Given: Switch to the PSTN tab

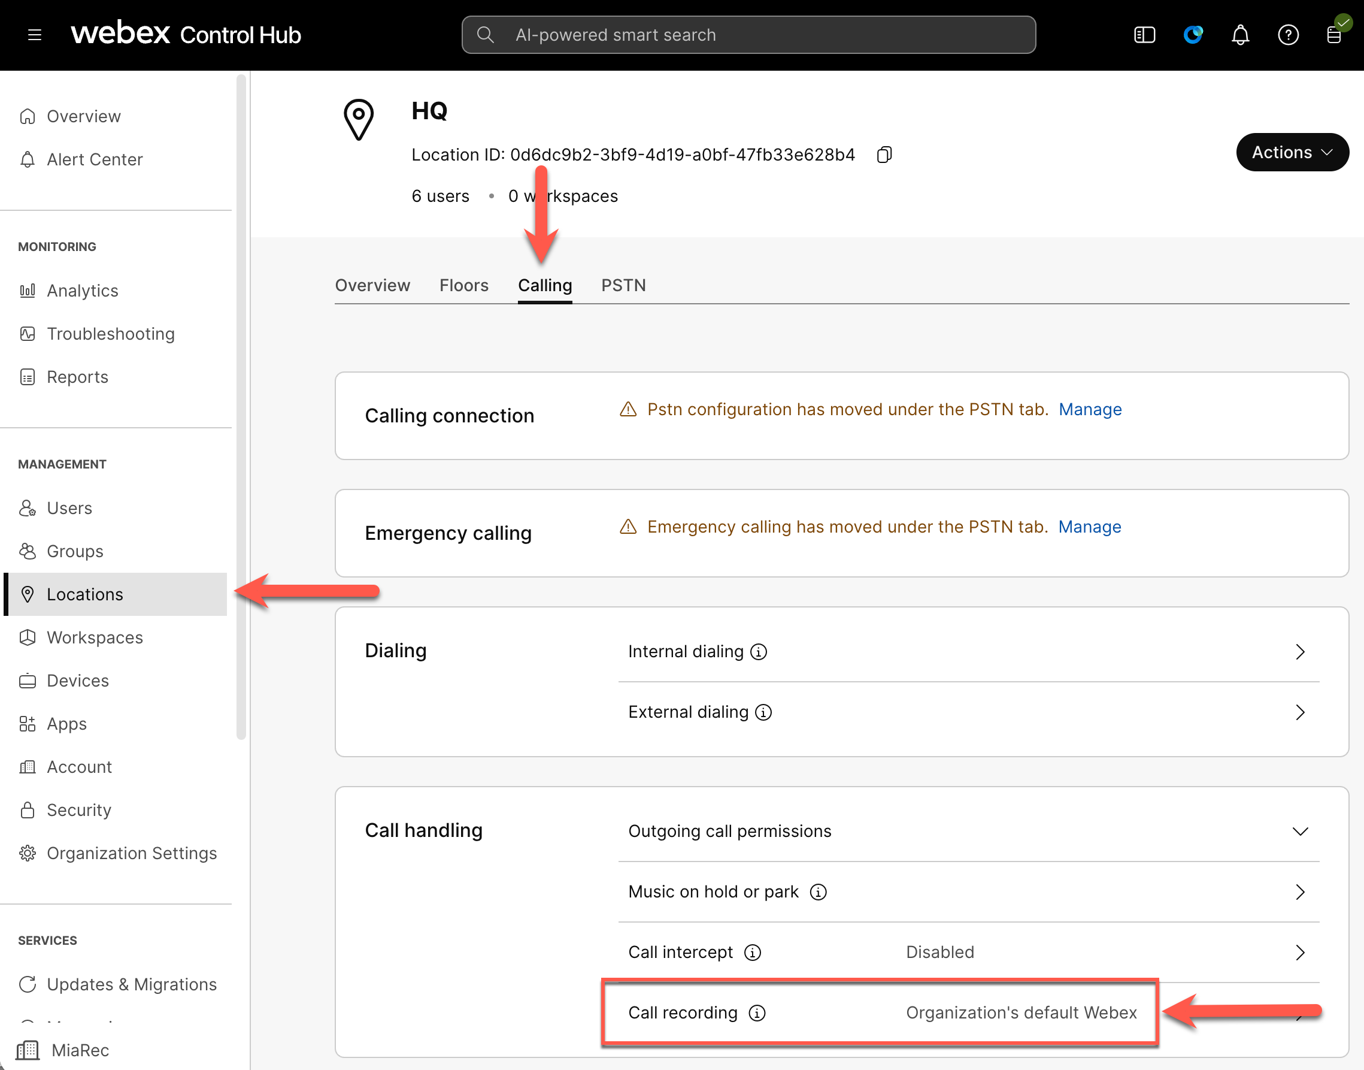Looking at the screenshot, I should click(x=623, y=285).
